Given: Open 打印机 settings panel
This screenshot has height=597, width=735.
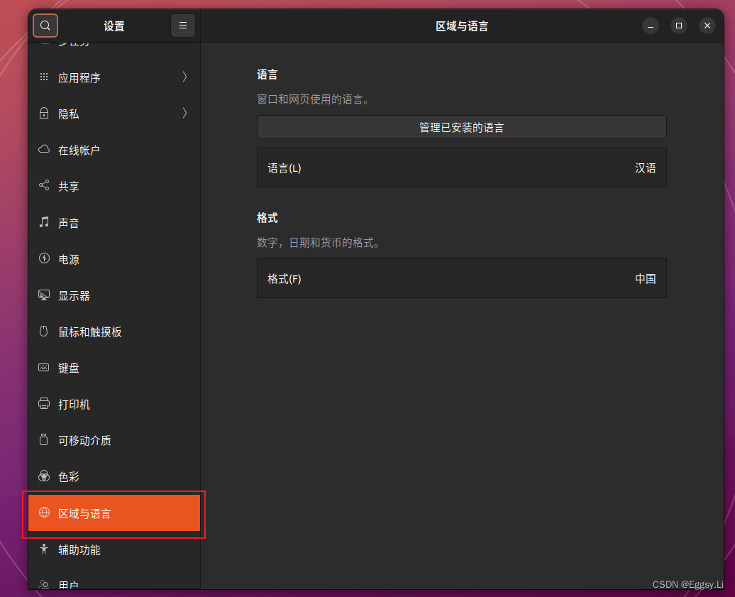Looking at the screenshot, I should (114, 404).
